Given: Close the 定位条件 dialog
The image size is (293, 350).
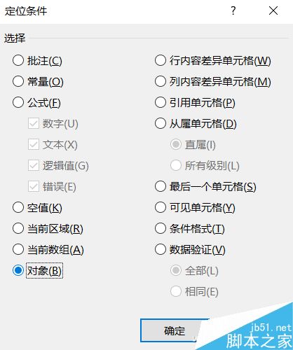Looking at the screenshot, I should point(273,10).
